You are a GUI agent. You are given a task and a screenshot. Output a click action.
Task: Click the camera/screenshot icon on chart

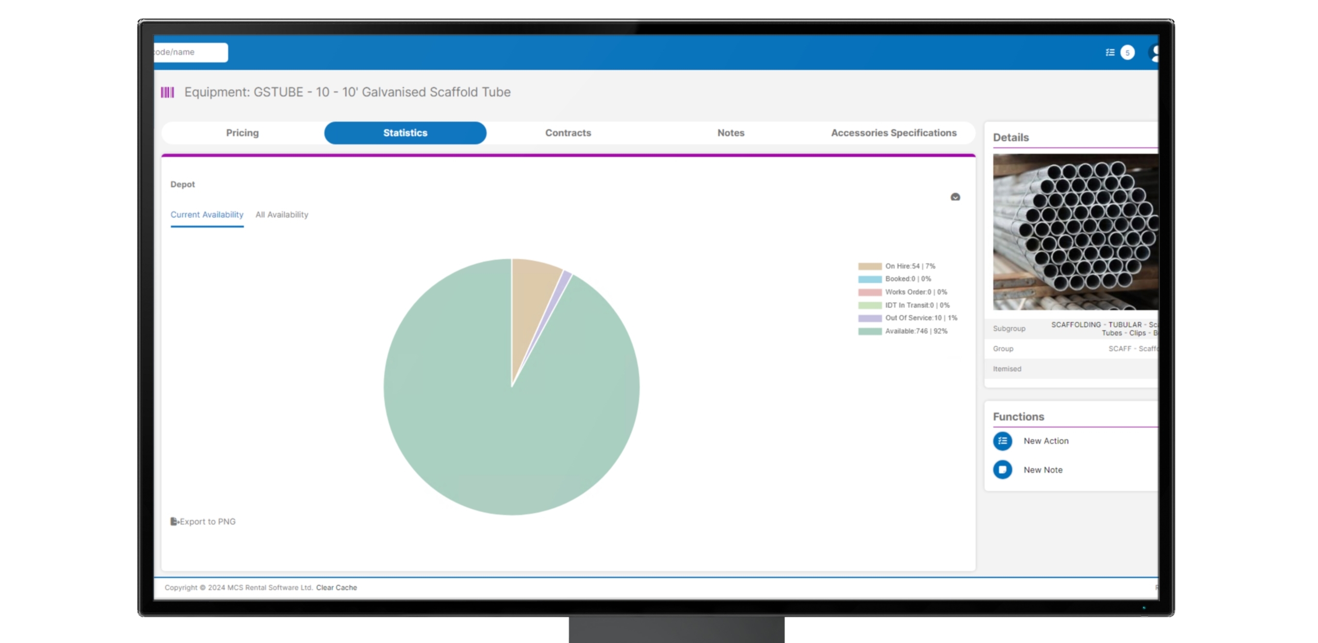[955, 197]
